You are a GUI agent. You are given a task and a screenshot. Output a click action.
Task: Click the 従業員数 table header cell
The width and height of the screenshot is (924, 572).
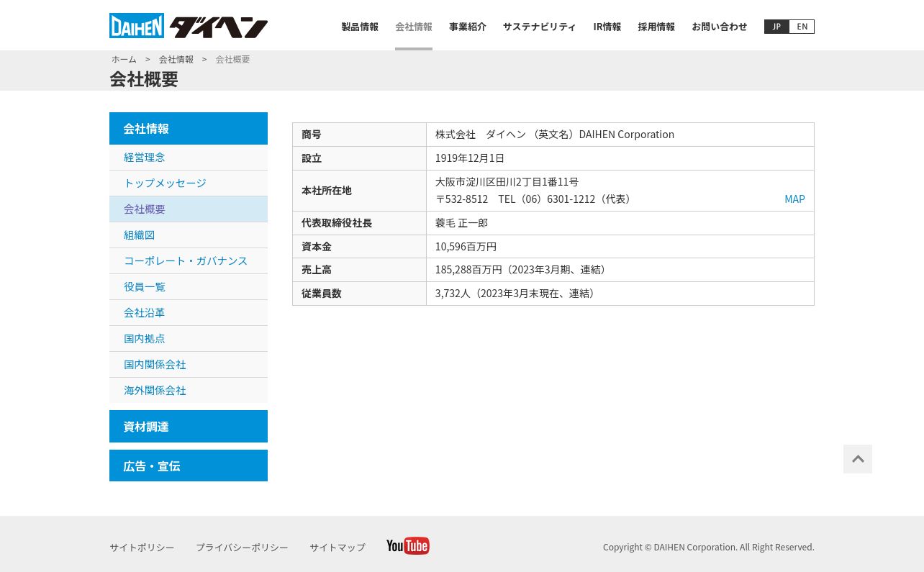pos(359,294)
